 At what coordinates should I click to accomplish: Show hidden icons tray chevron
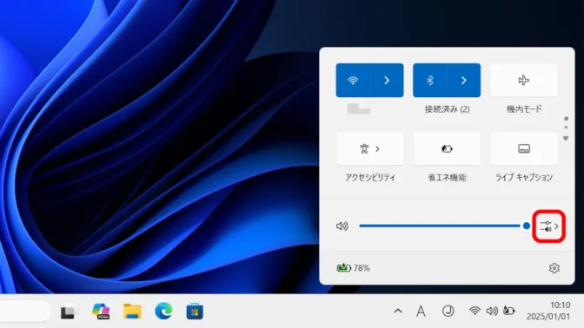pyautogui.click(x=398, y=311)
